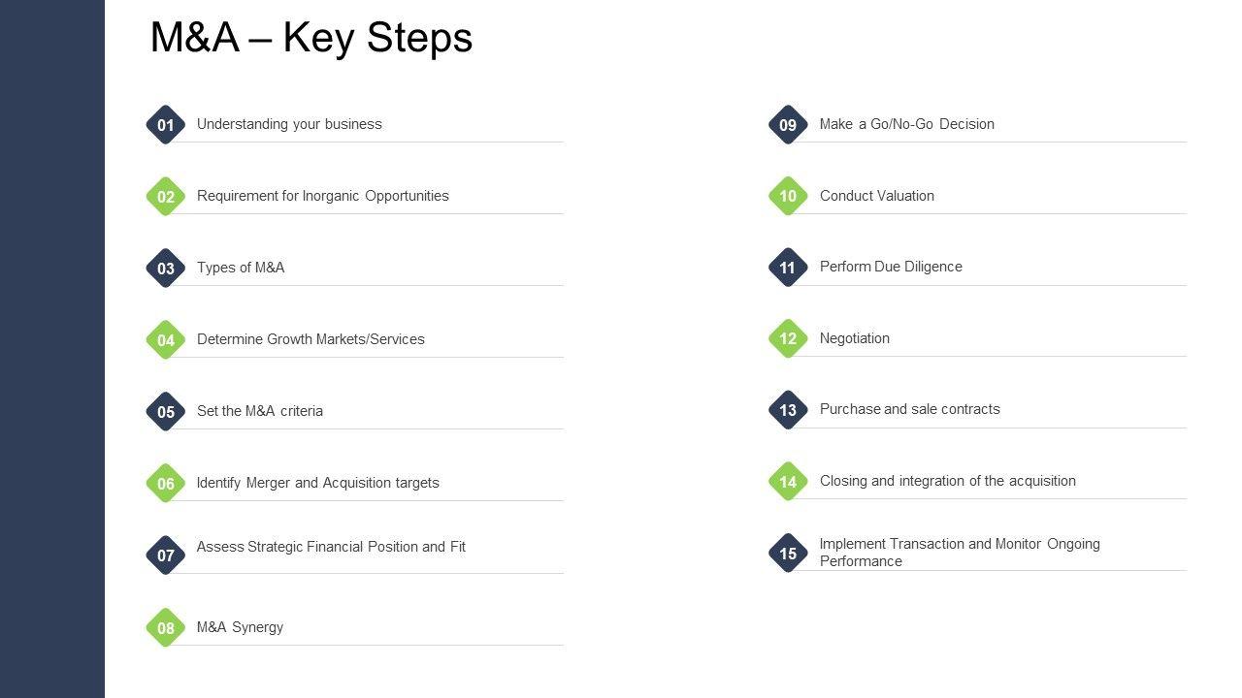The height and width of the screenshot is (698, 1242).
Task: Click the diamond badge numbered 05
Action: point(166,412)
